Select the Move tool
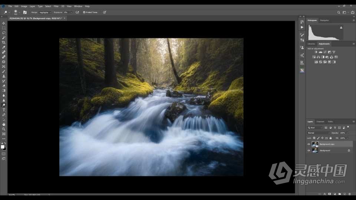Image resolution: width=356 pixels, height=200 pixels. pyautogui.click(x=4, y=23)
